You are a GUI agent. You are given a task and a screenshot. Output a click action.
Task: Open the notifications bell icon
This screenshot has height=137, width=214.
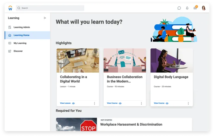(x=187, y=8)
